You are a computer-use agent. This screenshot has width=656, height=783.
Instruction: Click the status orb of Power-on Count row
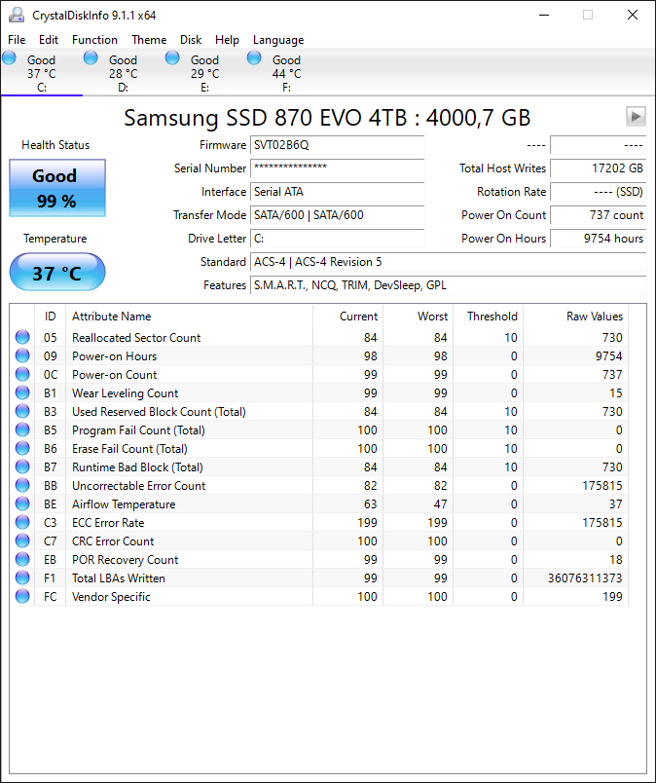click(x=22, y=374)
